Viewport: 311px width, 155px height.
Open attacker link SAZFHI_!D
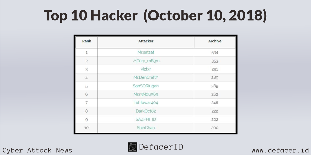pos(146,119)
